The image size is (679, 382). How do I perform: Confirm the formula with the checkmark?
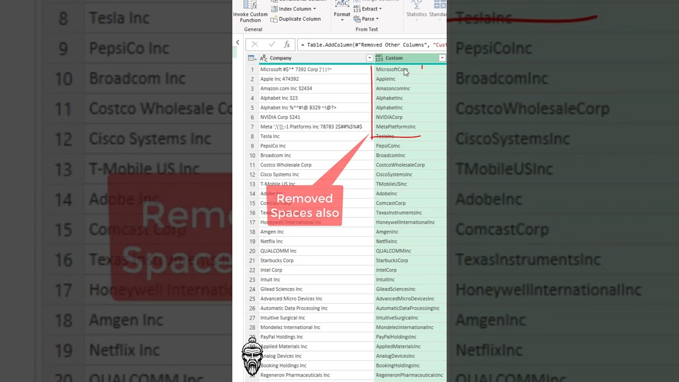click(x=272, y=45)
